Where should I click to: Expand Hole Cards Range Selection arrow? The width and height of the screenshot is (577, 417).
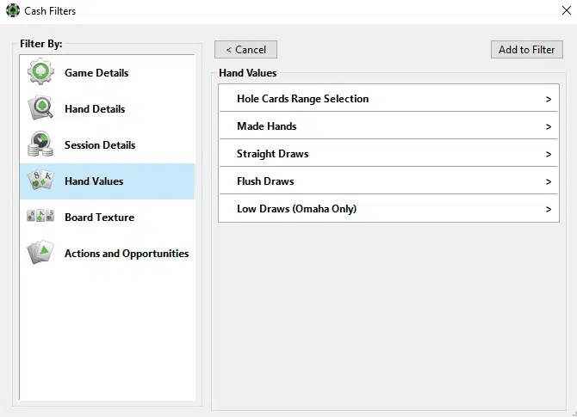[x=549, y=99]
